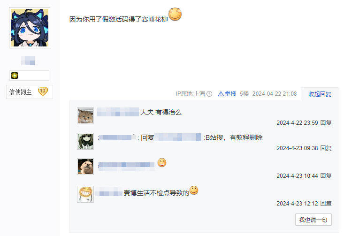Image resolution: width=344 pixels, height=236 pixels.
Task: Open the blue-haired cat-ear poster avatar
Action: (30, 28)
